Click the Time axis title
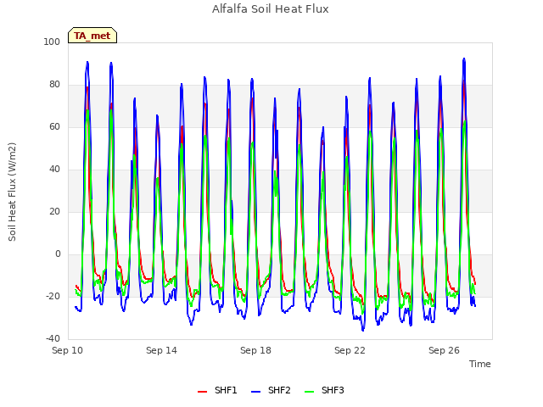This screenshot has height=407, width=543. (480, 364)
